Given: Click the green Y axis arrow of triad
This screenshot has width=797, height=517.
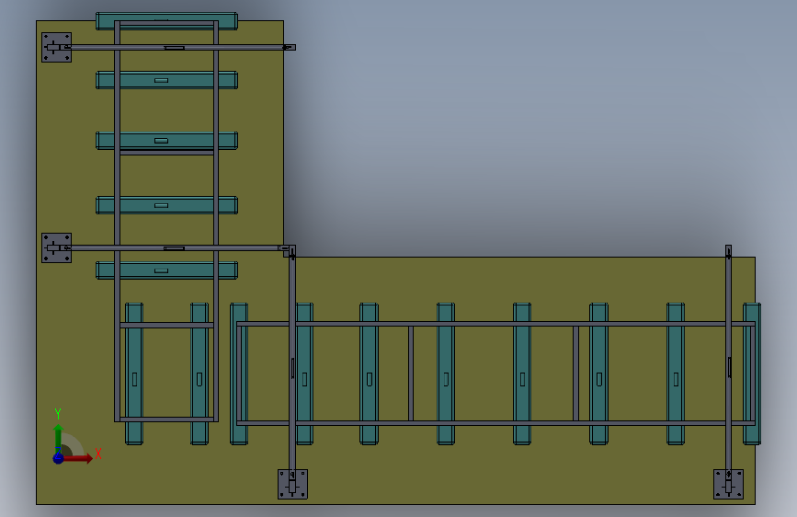Looking at the screenshot, I should tap(59, 437).
